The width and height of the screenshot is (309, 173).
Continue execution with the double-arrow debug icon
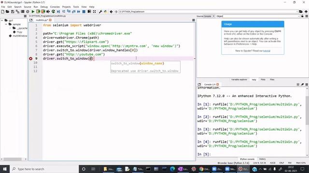(79, 12)
